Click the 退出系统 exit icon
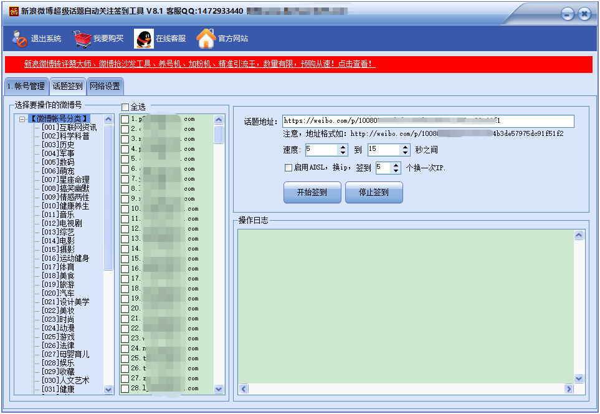Viewport: 600px width, 414px height. click(19, 39)
